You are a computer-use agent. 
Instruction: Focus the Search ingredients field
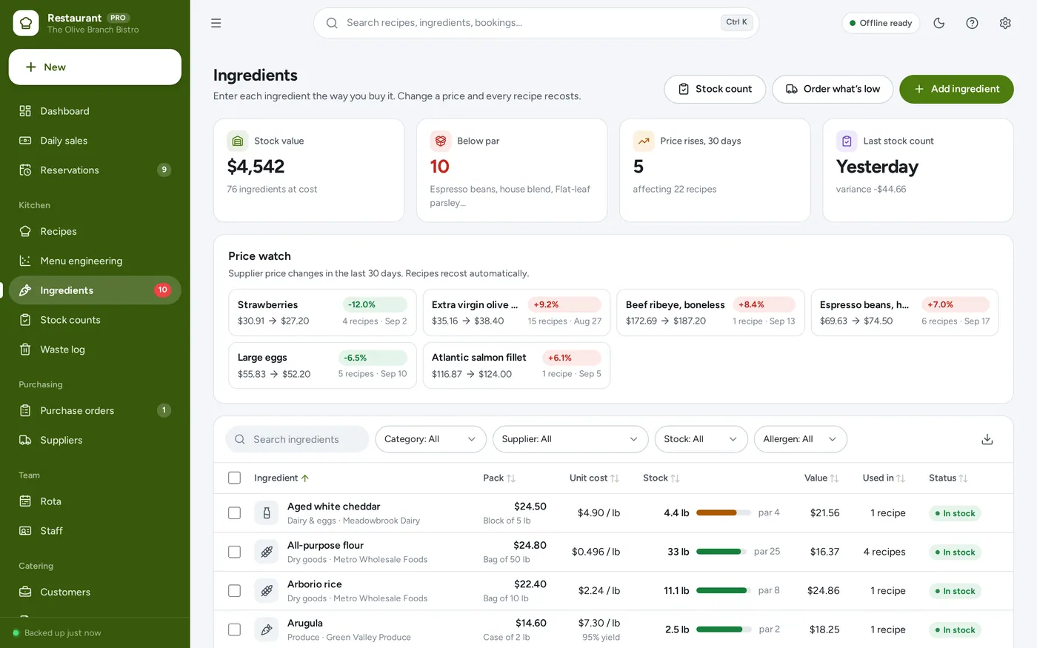(x=297, y=439)
